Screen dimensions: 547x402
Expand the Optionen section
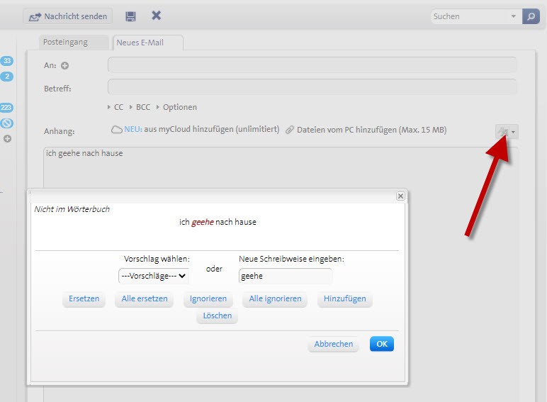pyautogui.click(x=176, y=107)
